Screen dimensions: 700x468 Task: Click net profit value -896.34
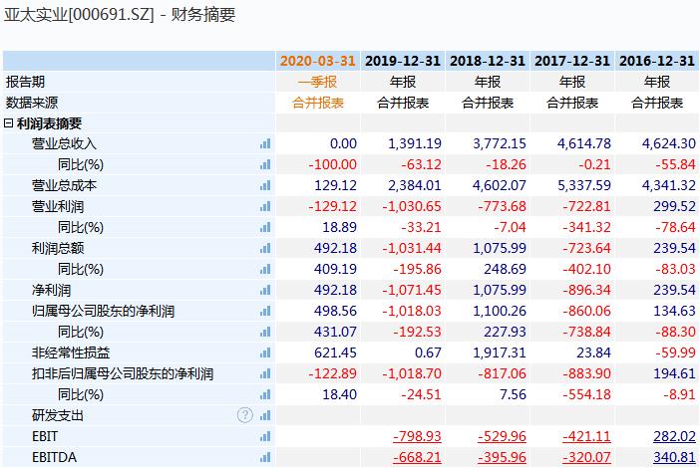[x=586, y=290]
